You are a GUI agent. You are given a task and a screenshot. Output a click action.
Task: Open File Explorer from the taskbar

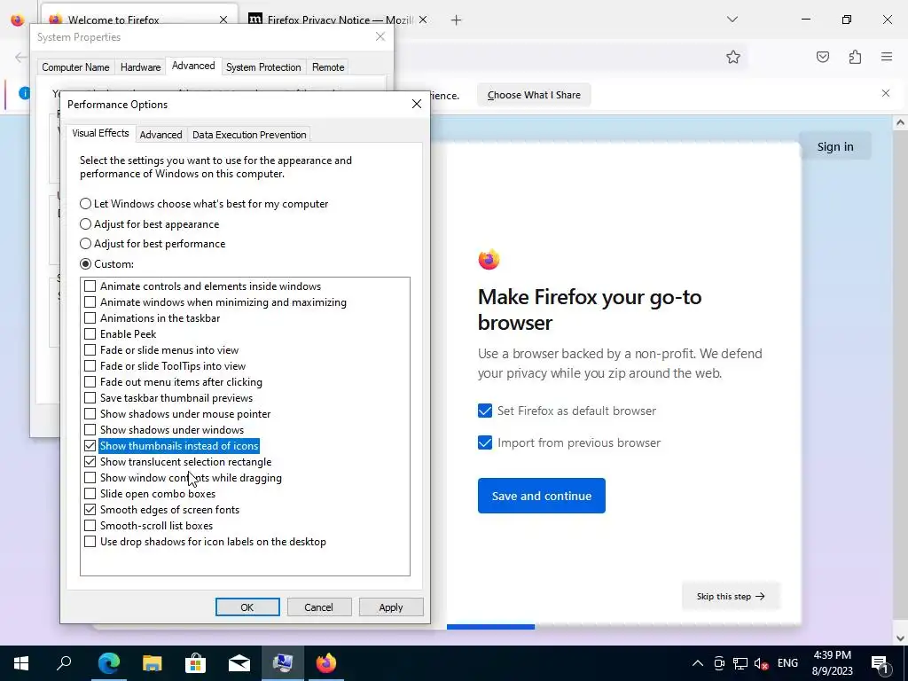[x=152, y=663]
